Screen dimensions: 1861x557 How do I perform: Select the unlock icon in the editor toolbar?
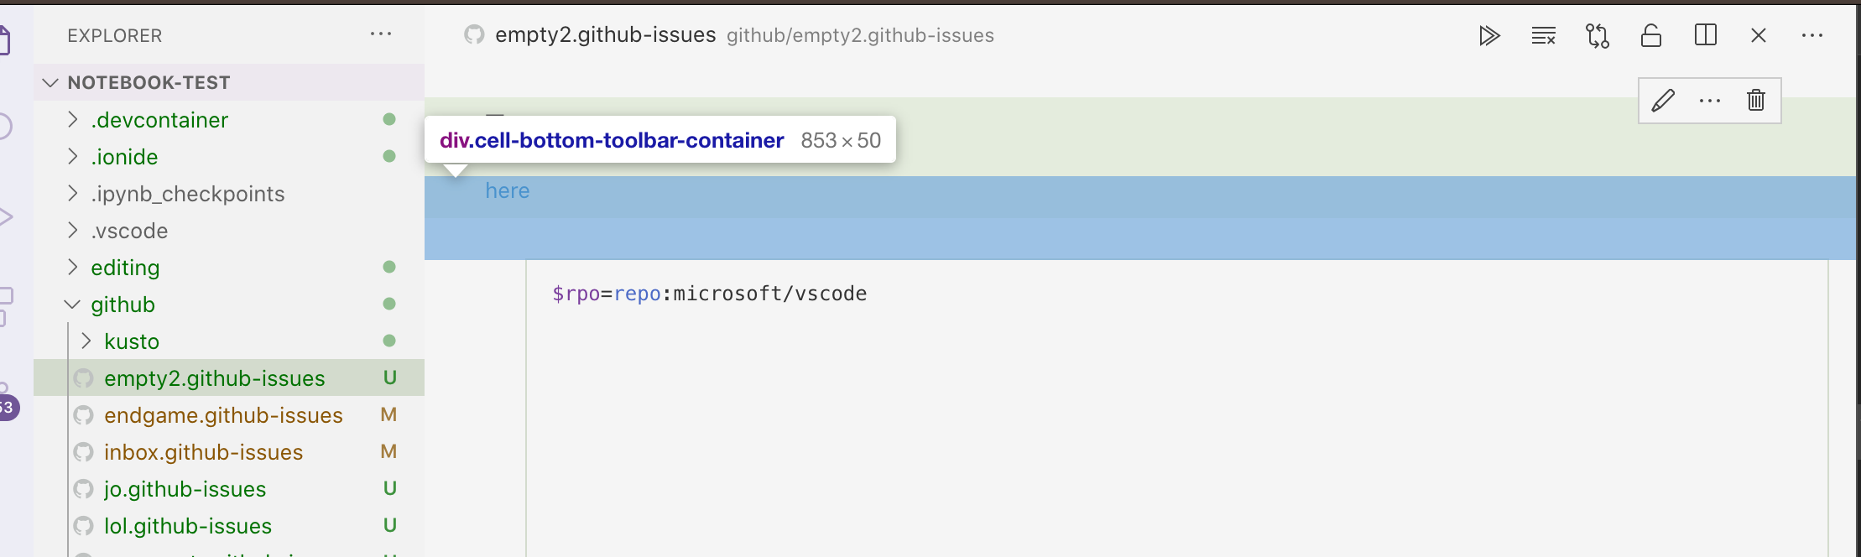1651,36
